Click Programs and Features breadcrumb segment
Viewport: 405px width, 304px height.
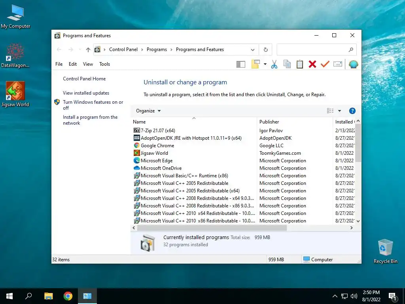coord(200,49)
